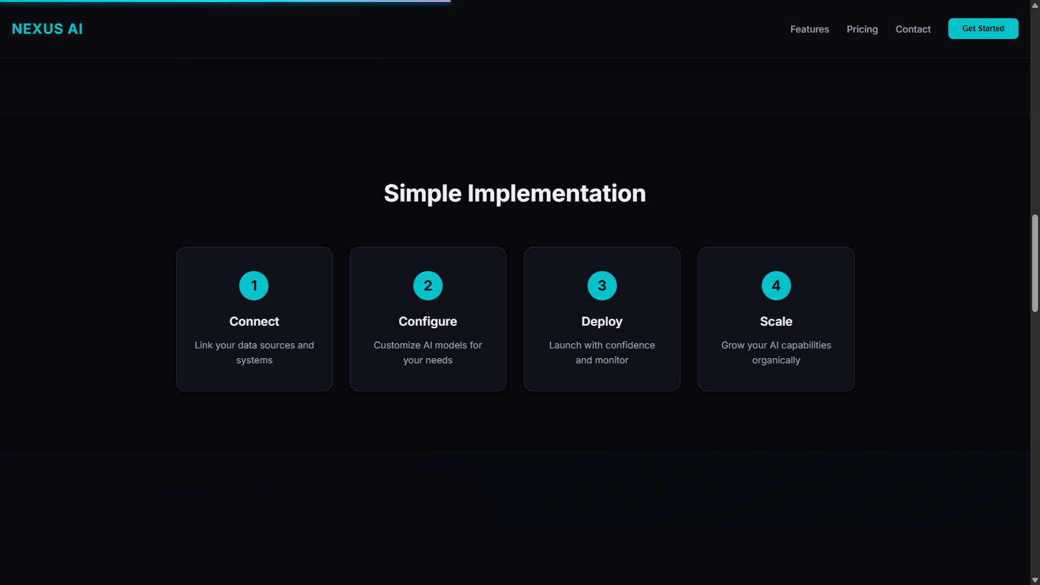Click the Get Started button
Viewport: 1040px width, 585px height.
tap(983, 29)
